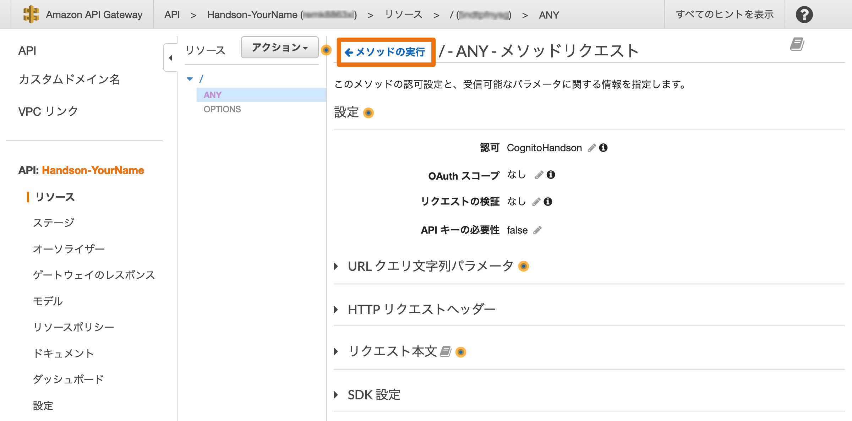The width and height of the screenshot is (852, 421).
Task: Collapse the / resource tree node
Action: click(x=190, y=79)
